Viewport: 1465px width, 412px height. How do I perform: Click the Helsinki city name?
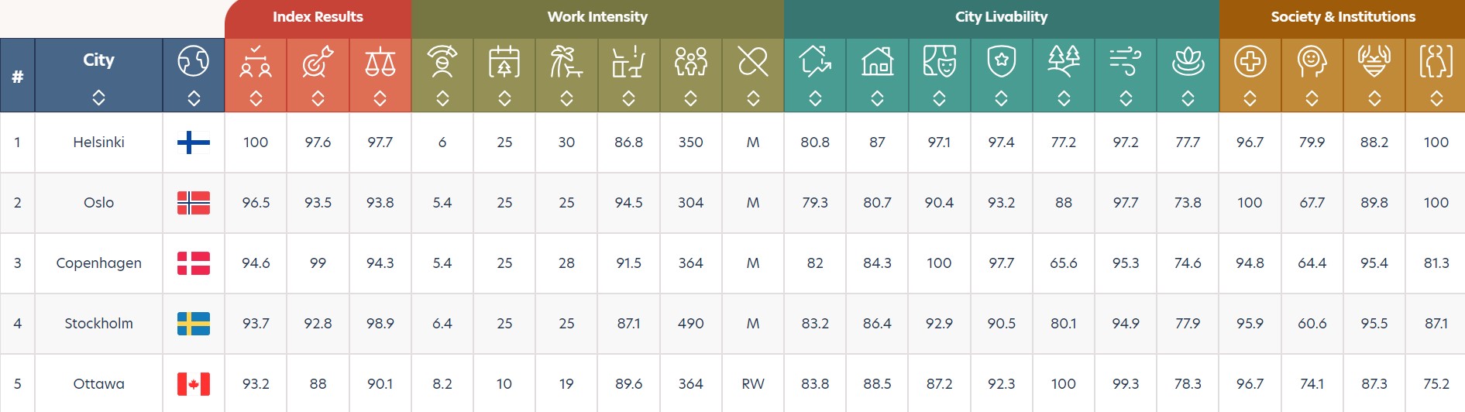[98, 142]
